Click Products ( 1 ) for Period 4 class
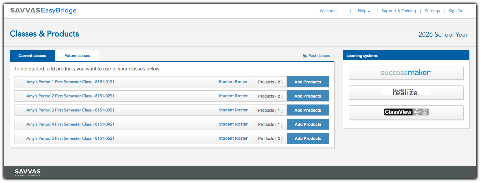The width and height of the screenshot is (481, 183). pyautogui.click(x=270, y=124)
